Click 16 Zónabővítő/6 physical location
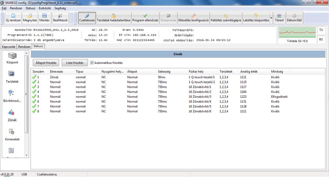This screenshot has width=329, height=177. [200, 111]
